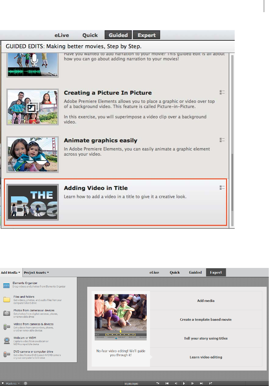The image size is (269, 386).
Task: Choose Photos from cameras or devices text
Action: click(x=34, y=310)
